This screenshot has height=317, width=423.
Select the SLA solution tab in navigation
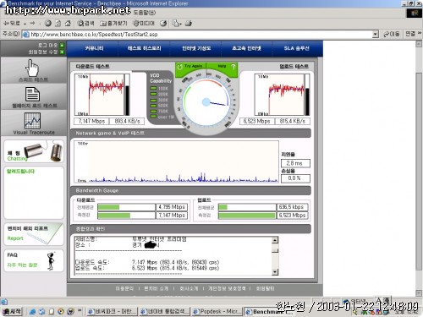pyautogui.click(x=297, y=48)
